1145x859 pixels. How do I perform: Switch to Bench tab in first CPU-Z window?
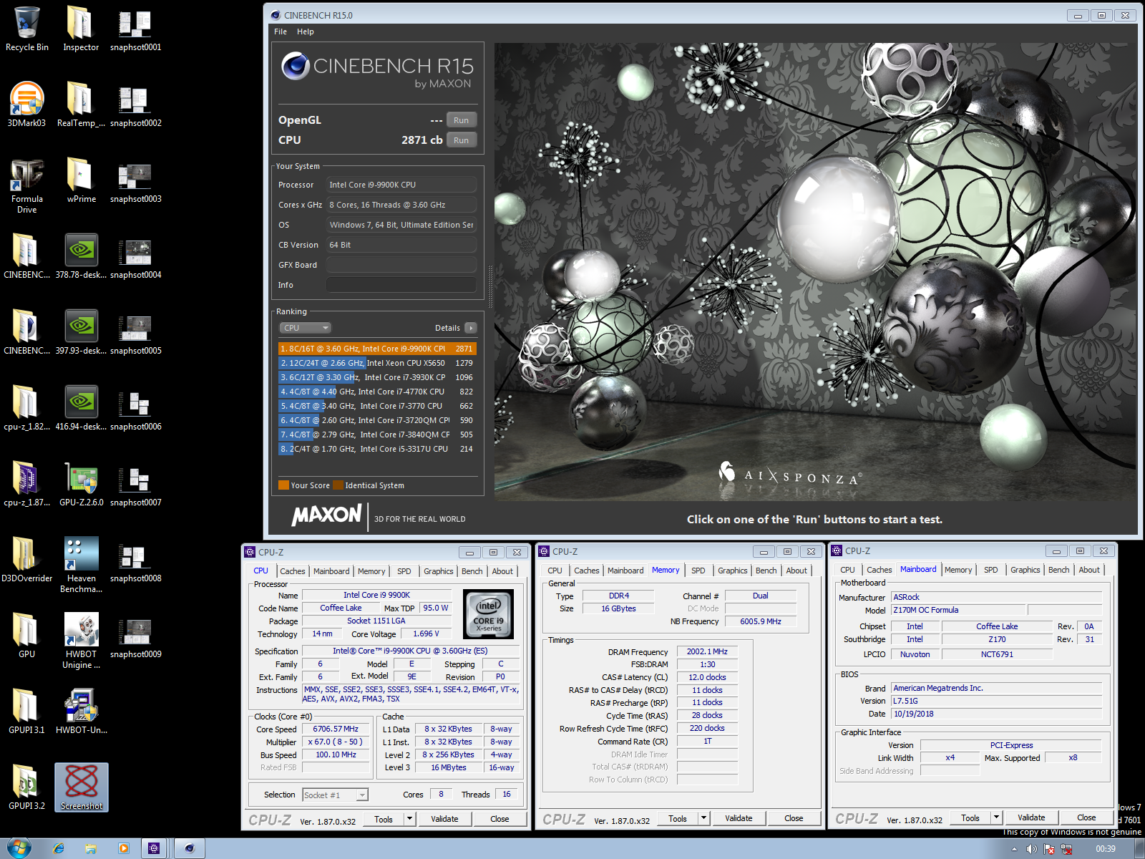pos(472,571)
